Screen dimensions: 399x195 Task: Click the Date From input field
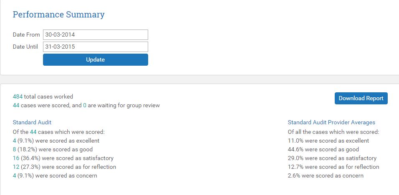click(x=95, y=35)
